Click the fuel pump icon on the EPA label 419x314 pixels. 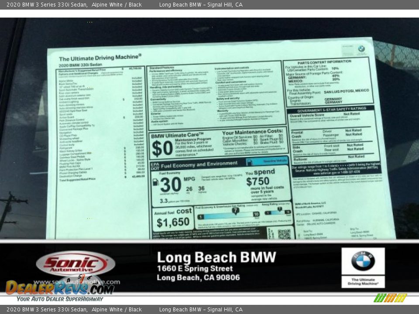[x=156, y=181]
